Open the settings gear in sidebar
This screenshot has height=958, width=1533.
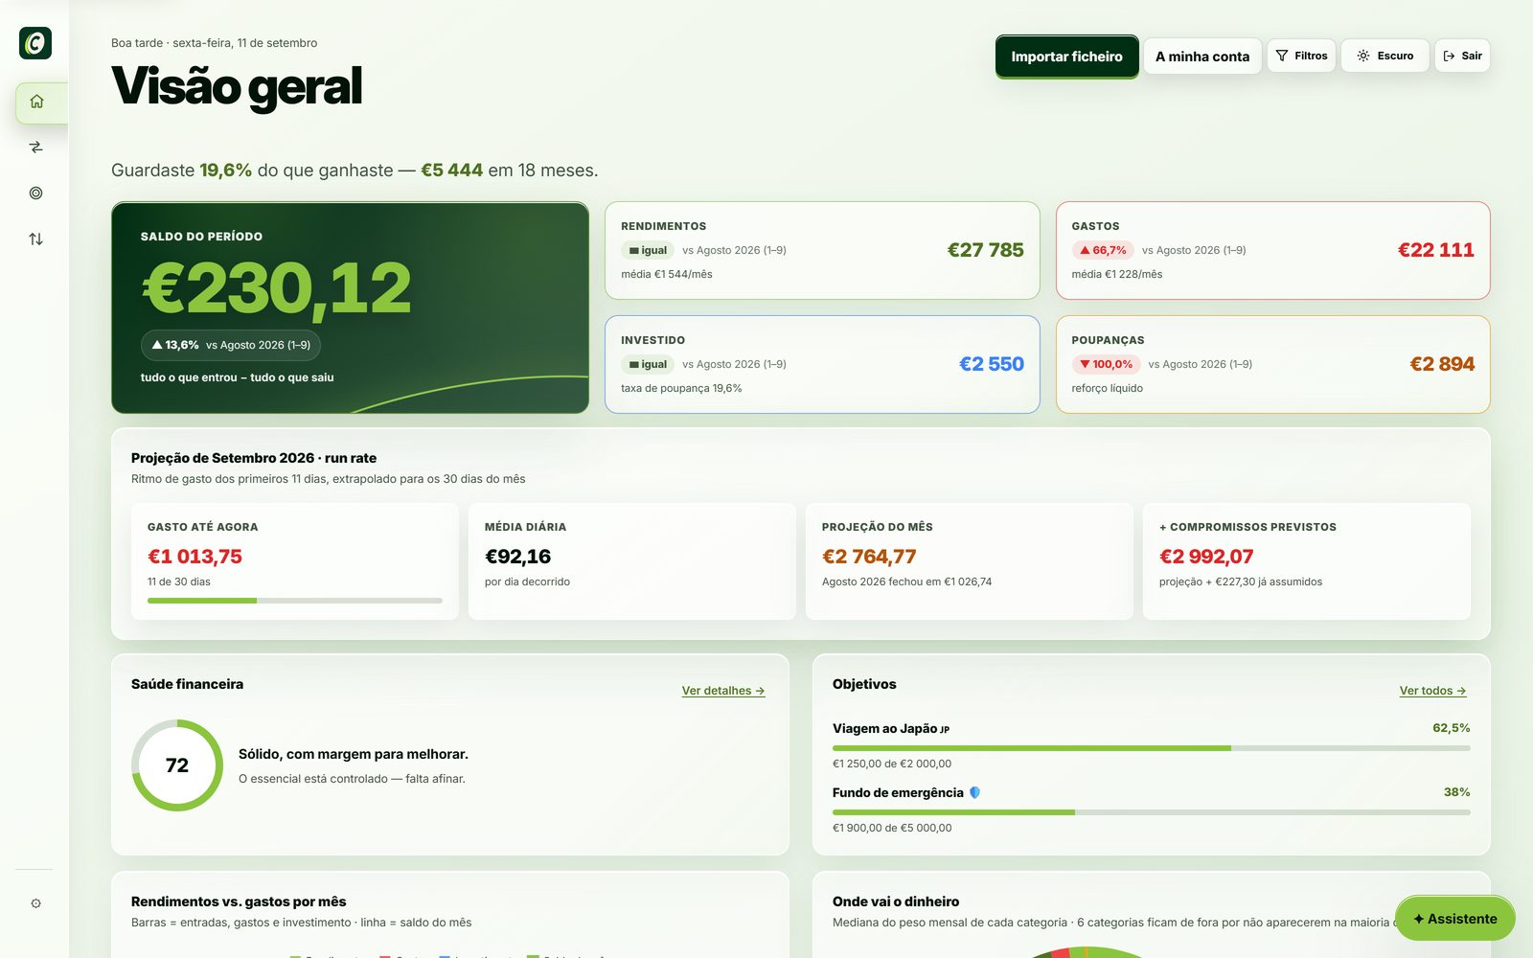[36, 903]
